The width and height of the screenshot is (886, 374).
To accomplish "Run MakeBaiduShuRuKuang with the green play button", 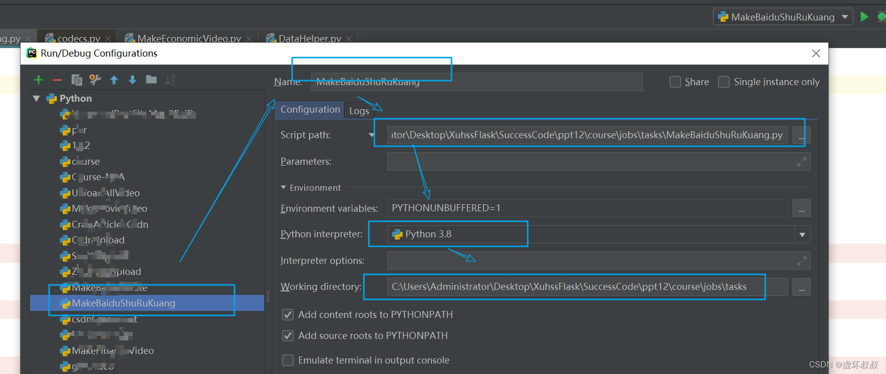I will pyautogui.click(x=864, y=17).
